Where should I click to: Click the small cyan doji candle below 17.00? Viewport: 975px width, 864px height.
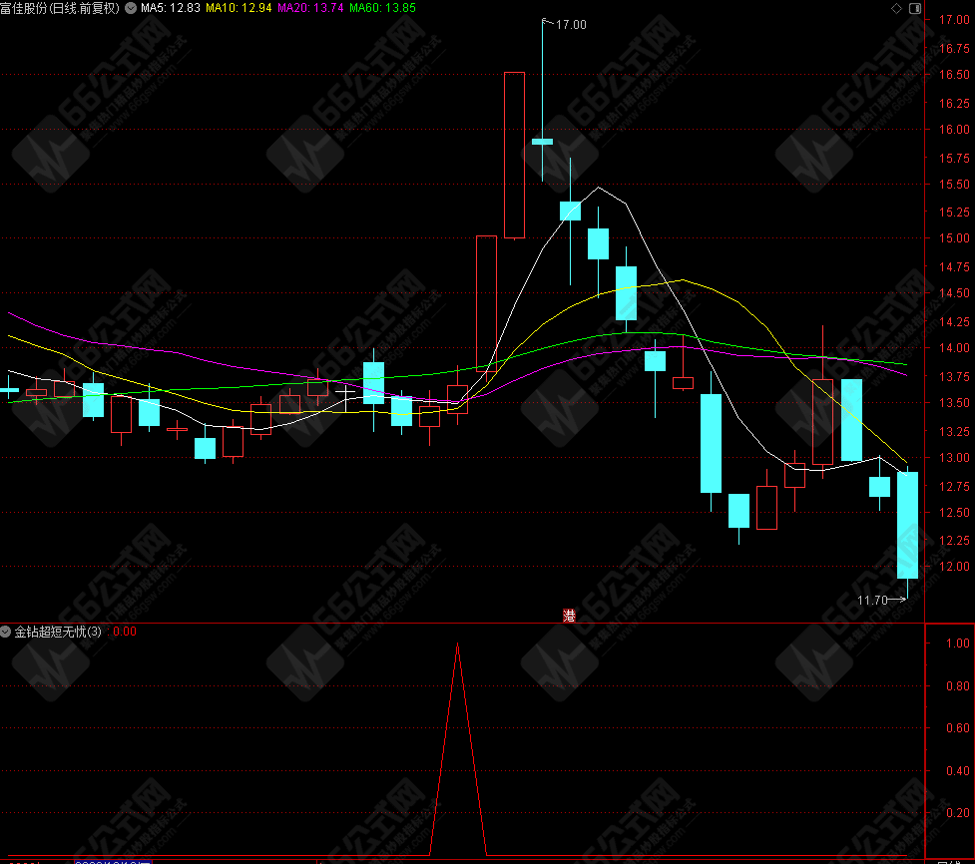click(x=542, y=142)
